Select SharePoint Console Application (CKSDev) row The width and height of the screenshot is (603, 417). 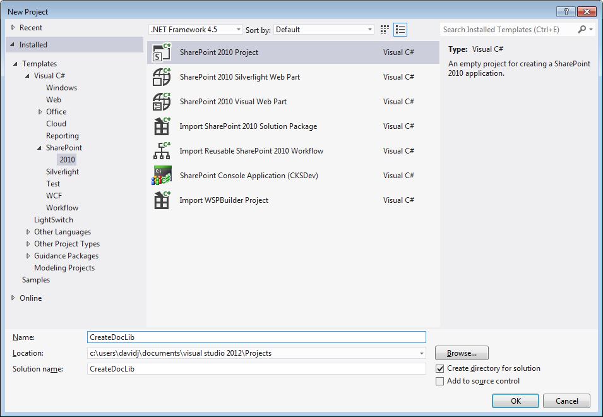(x=293, y=176)
